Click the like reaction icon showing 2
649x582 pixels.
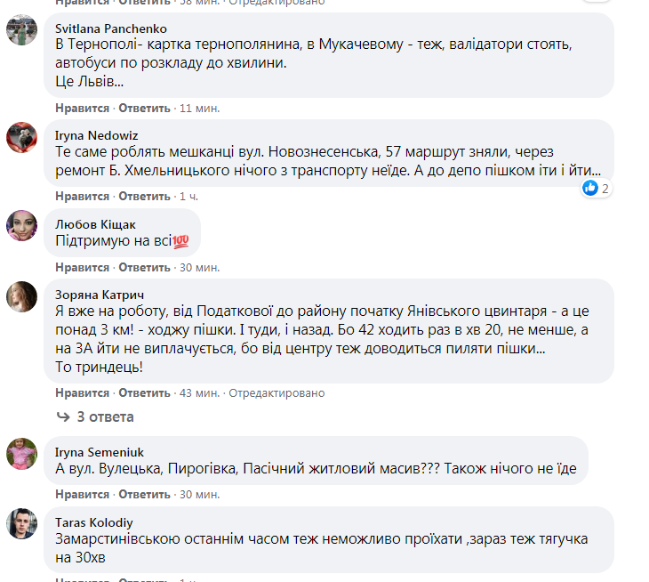point(590,189)
